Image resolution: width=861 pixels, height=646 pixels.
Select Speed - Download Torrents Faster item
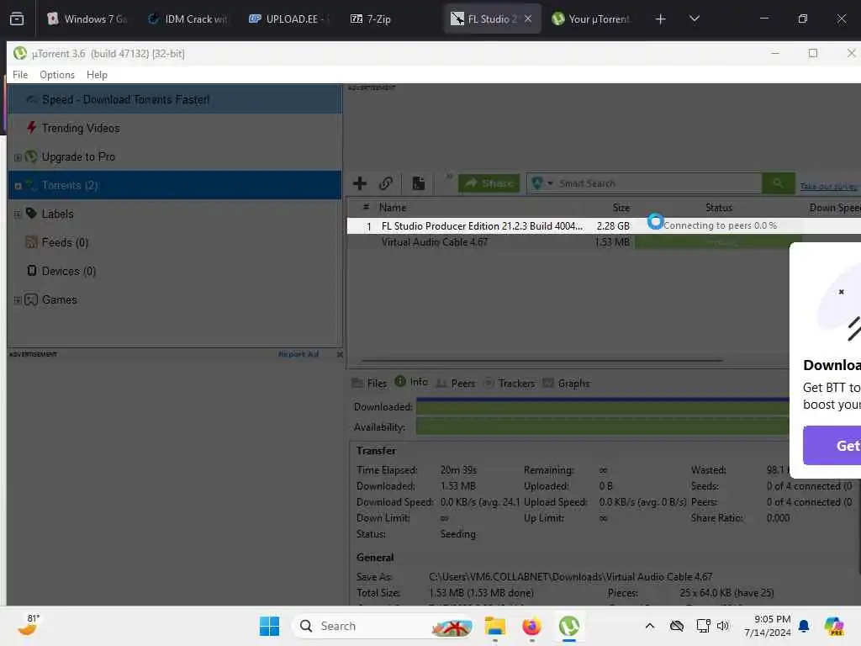tap(175, 99)
